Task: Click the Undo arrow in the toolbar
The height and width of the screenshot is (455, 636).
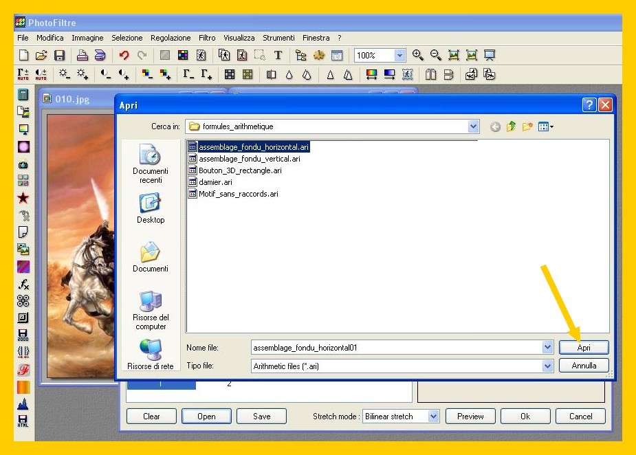Action: 124,56
